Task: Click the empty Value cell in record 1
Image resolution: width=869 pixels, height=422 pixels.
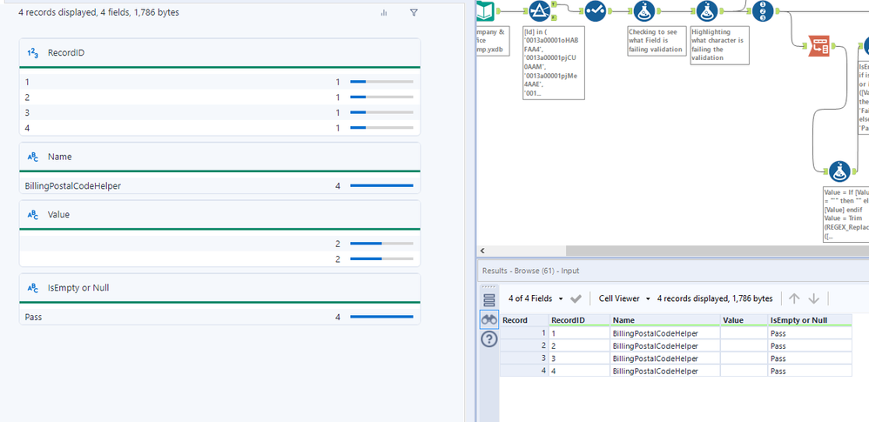Action: pos(744,333)
